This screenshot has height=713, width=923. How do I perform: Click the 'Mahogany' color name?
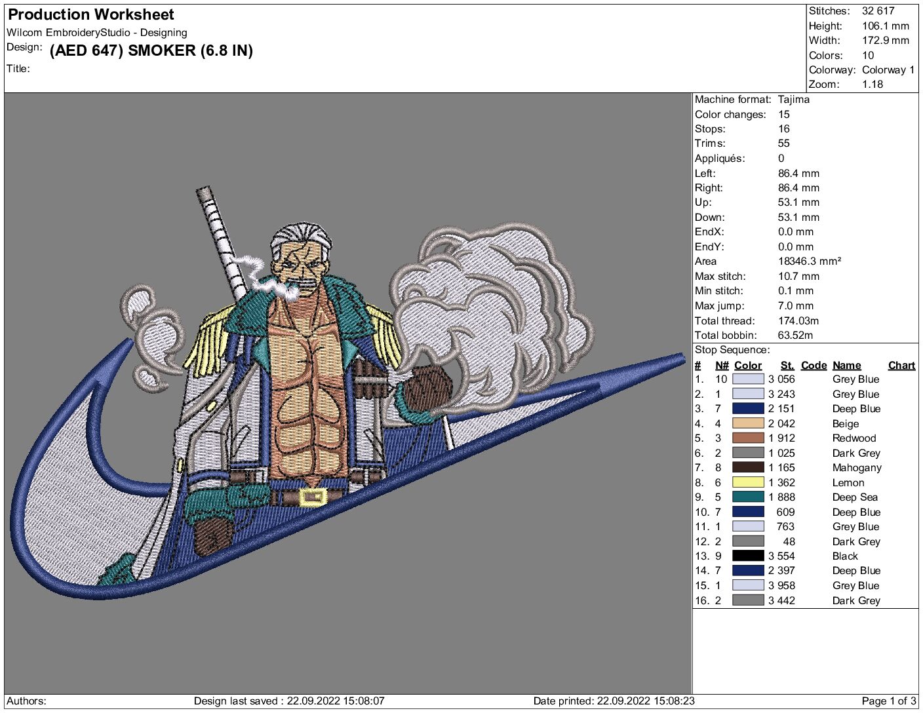[857, 467]
